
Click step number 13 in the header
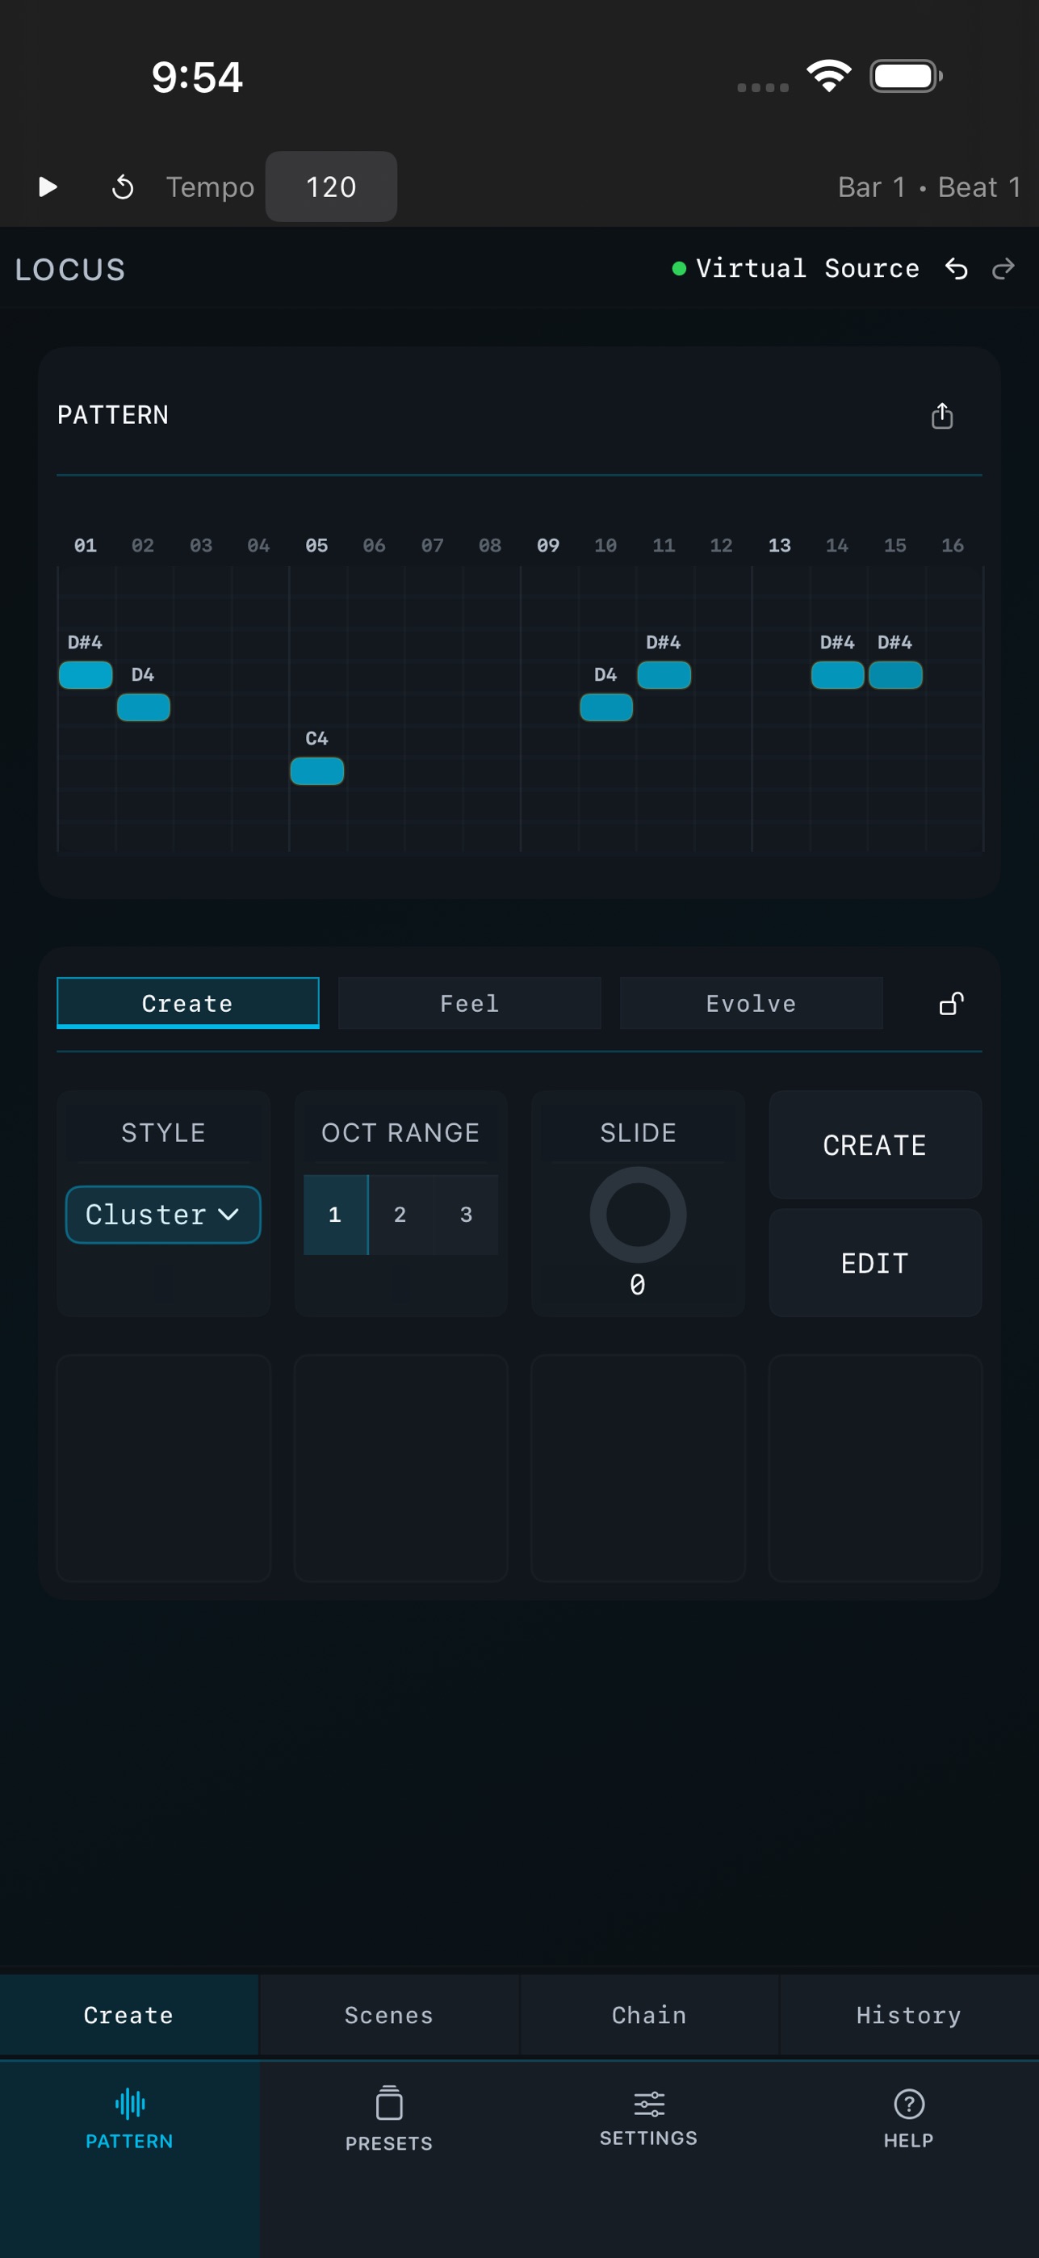point(779,545)
